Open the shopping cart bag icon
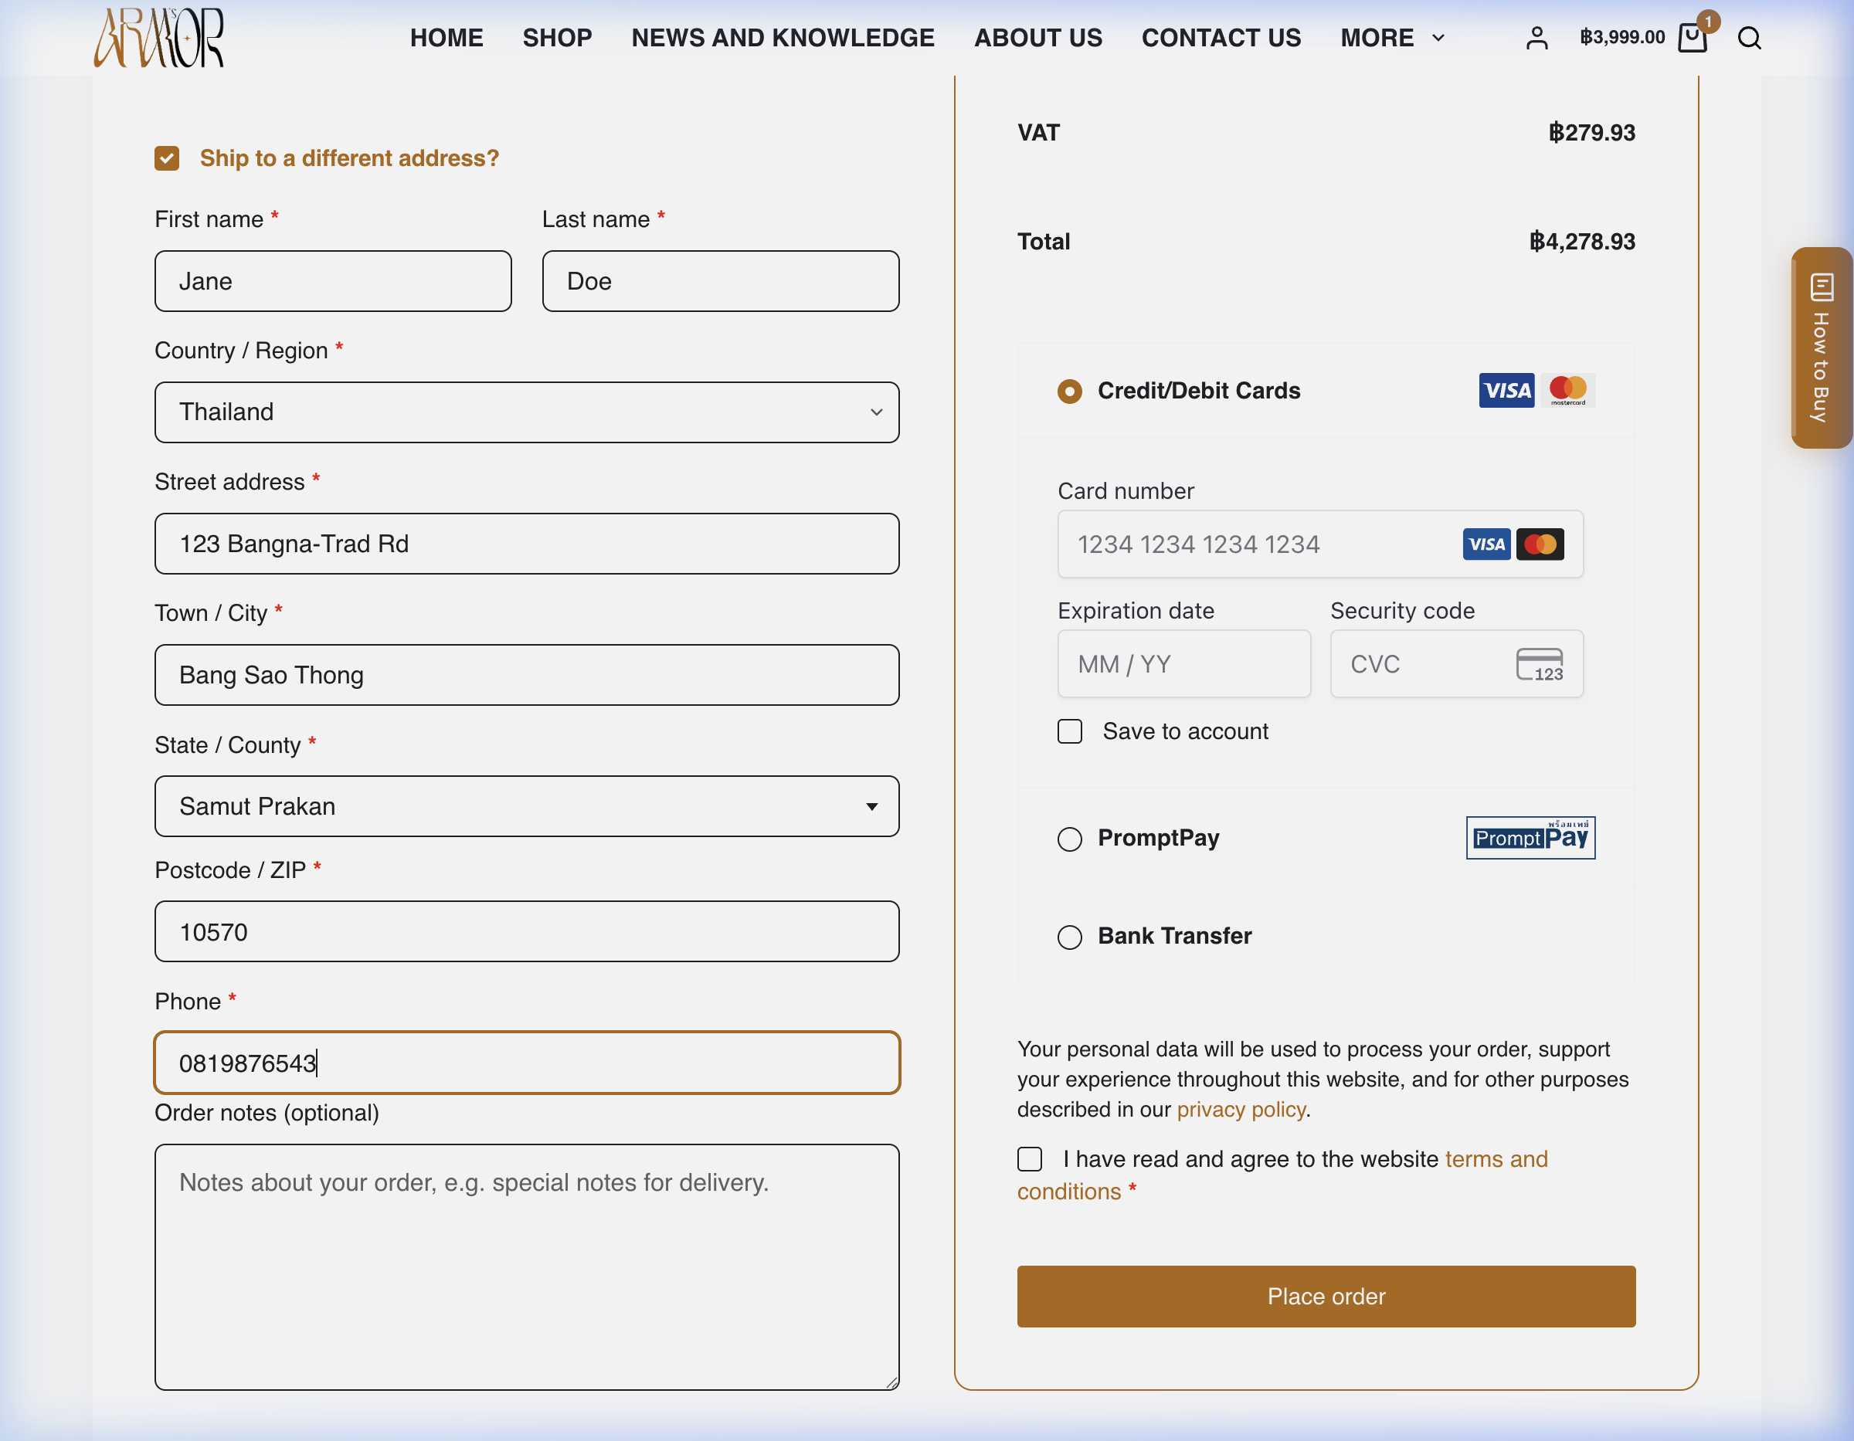Image resolution: width=1854 pixels, height=1441 pixels. [1692, 38]
